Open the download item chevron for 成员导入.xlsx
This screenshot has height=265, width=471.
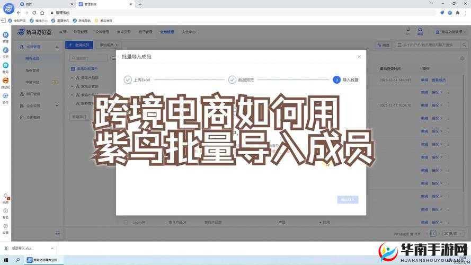coord(52,248)
